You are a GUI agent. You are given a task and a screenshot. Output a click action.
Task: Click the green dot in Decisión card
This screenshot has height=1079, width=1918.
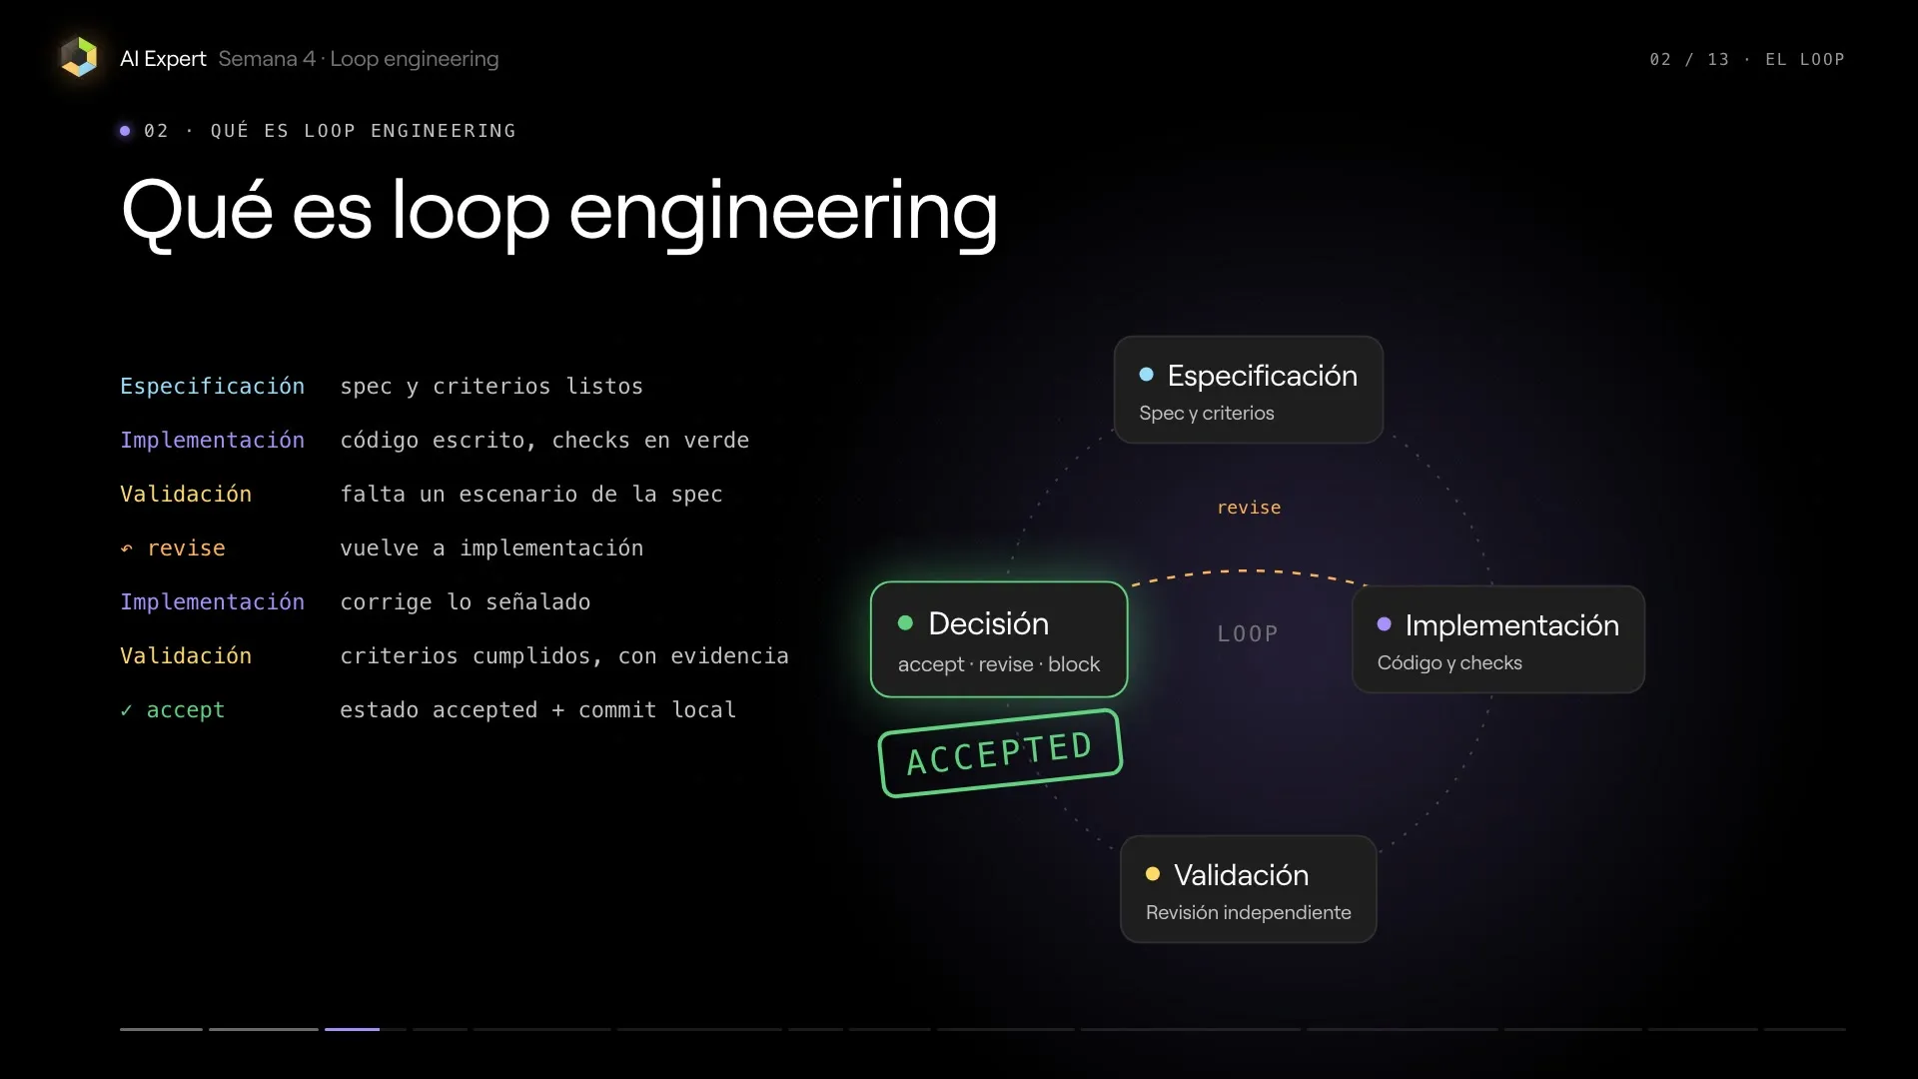pyautogui.click(x=906, y=622)
